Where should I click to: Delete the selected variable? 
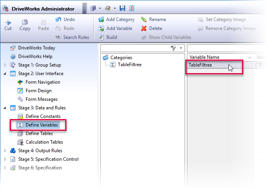pos(152,28)
